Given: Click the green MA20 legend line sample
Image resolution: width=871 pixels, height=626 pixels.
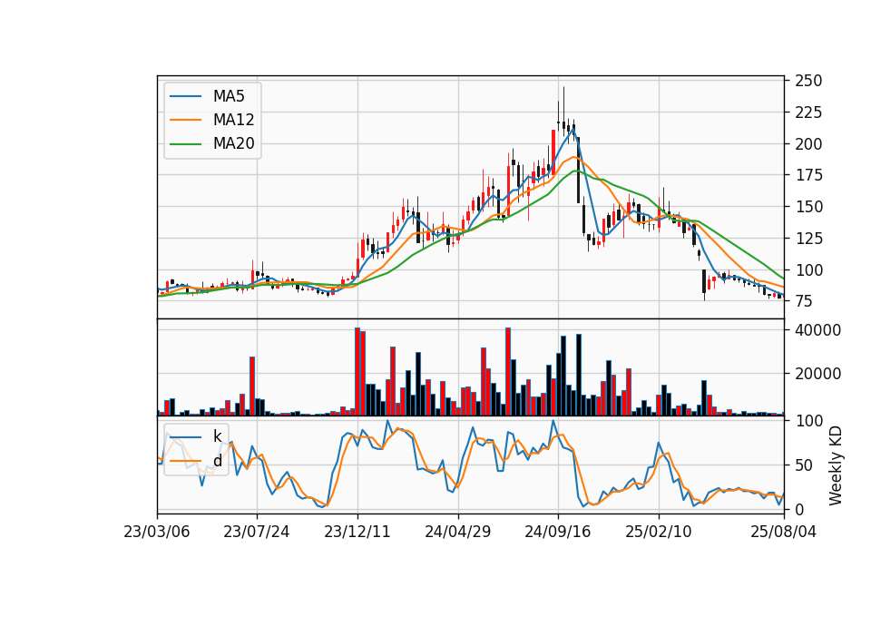Looking at the screenshot, I should tap(185, 144).
